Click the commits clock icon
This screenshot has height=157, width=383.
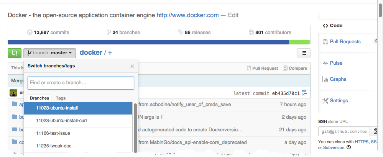click(x=30, y=33)
